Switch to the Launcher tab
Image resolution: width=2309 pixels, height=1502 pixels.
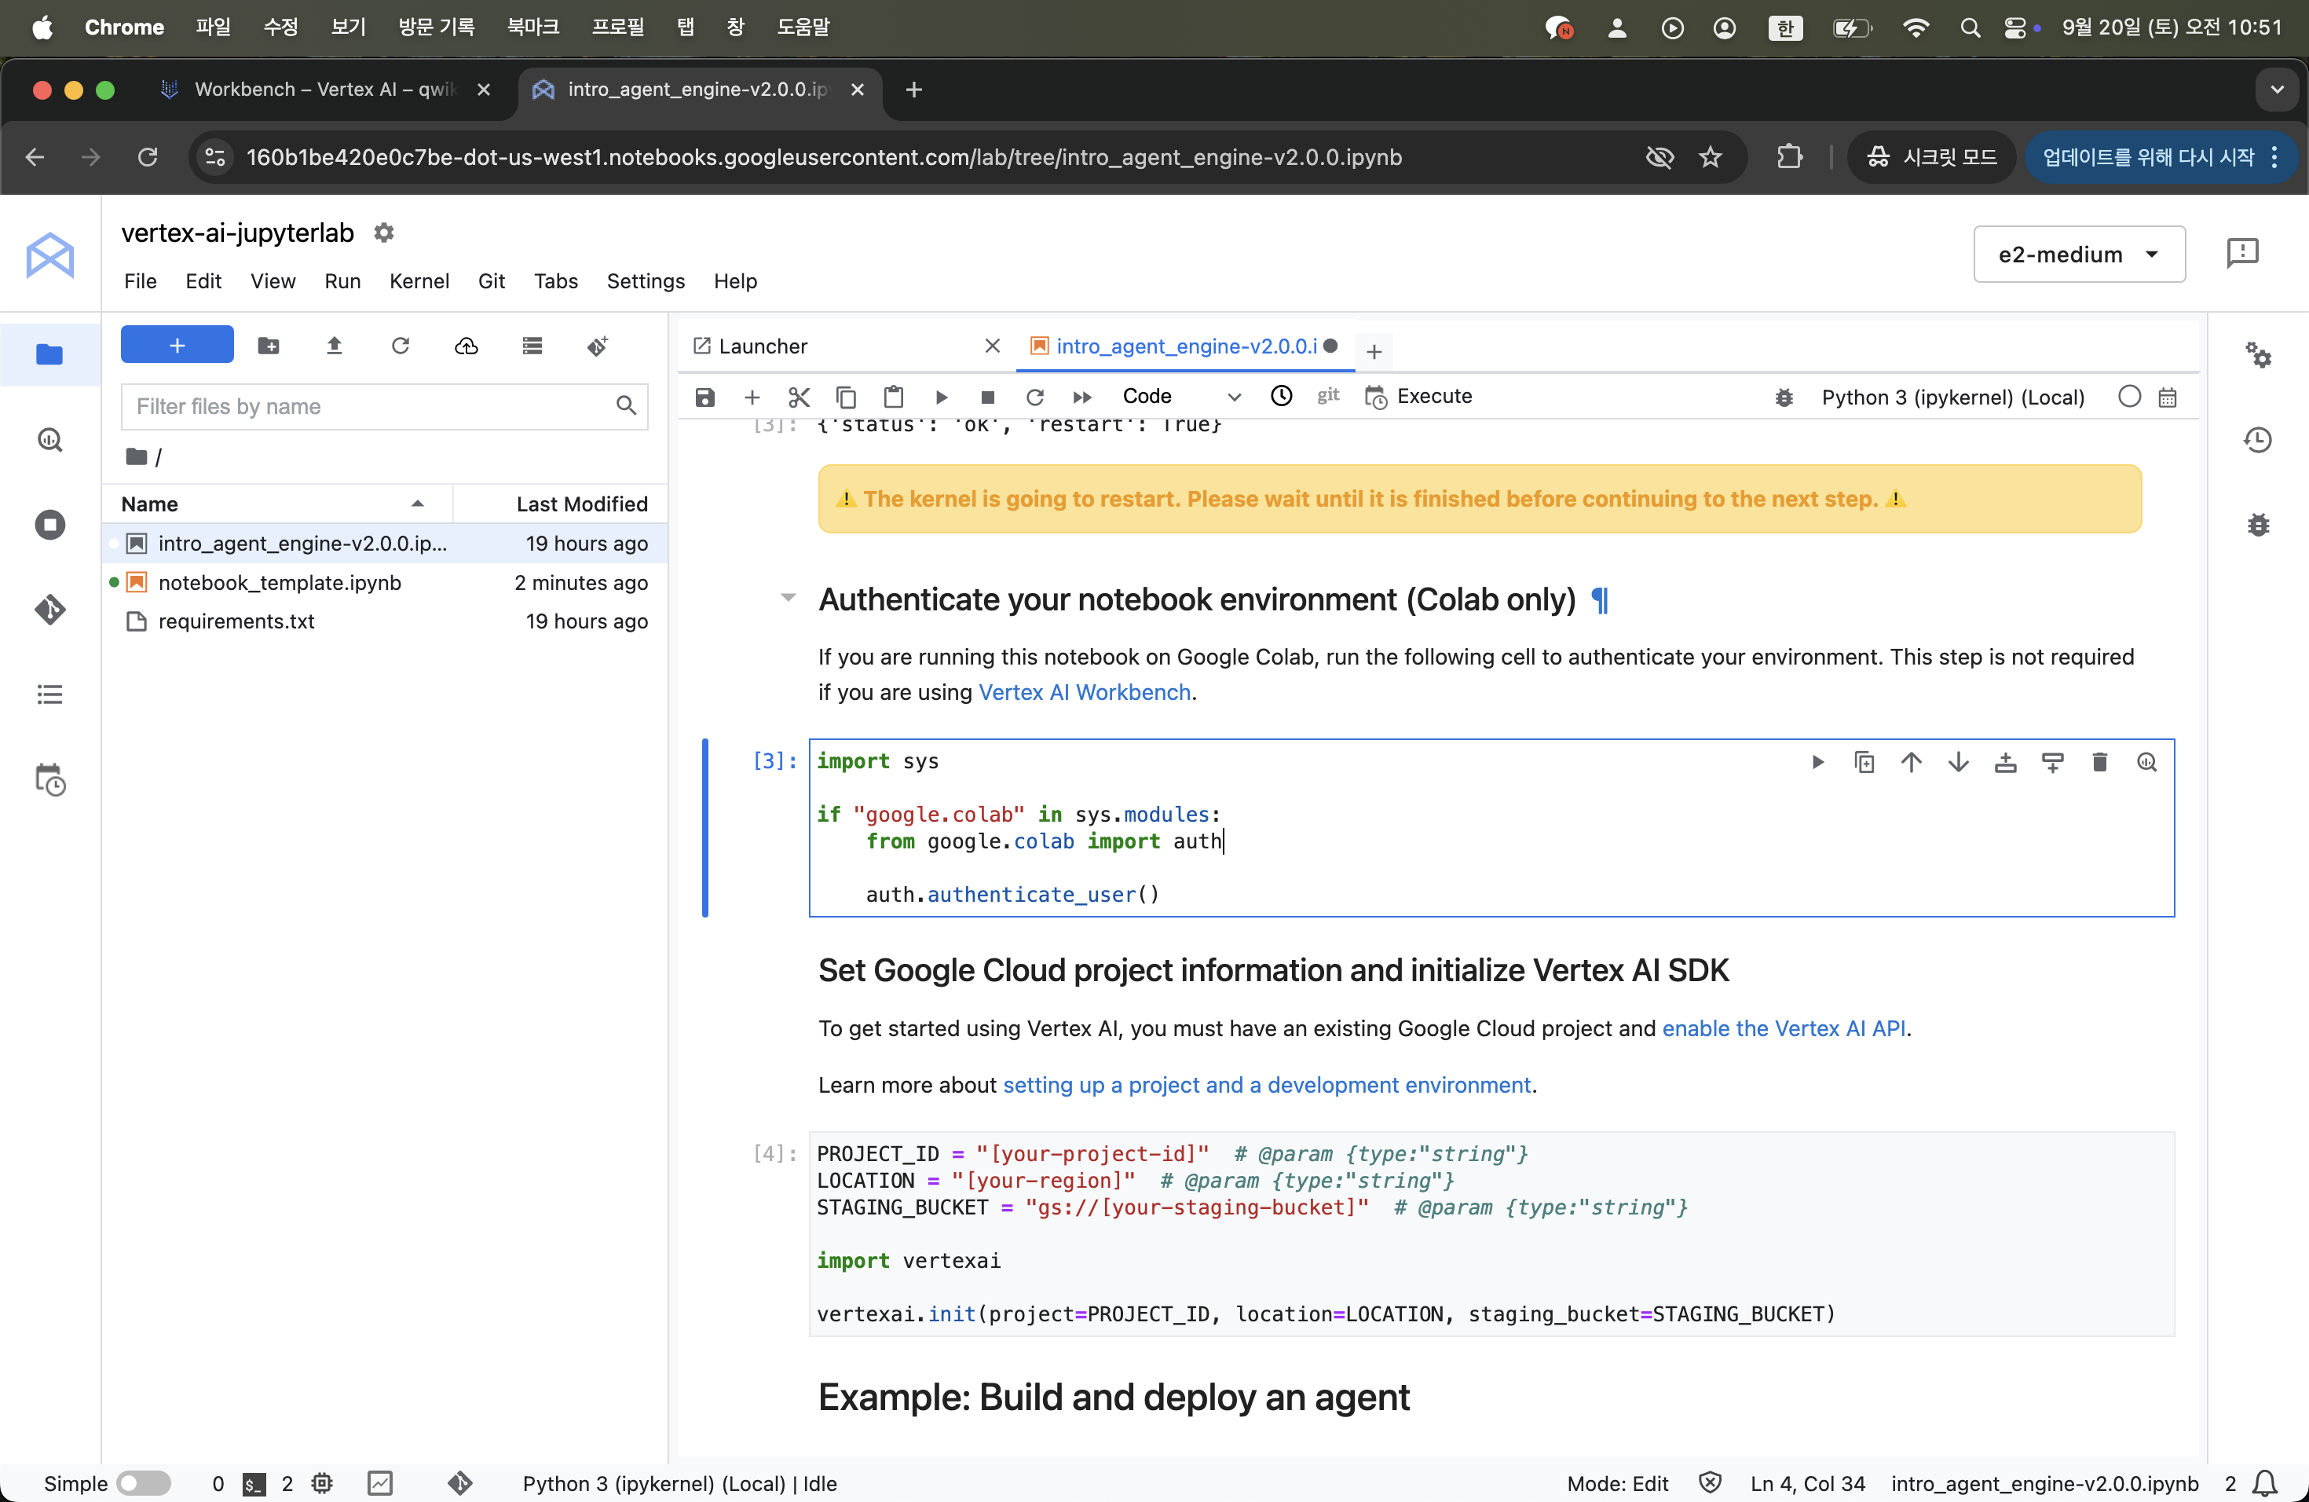pos(763,346)
